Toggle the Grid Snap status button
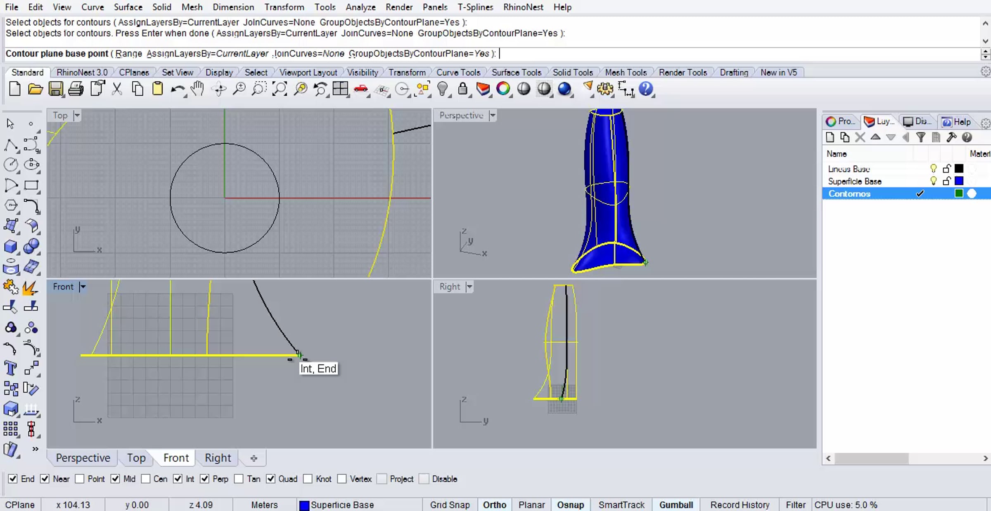Image resolution: width=991 pixels, height=511 pixels. pyautogui.click(x=450, y=505)
